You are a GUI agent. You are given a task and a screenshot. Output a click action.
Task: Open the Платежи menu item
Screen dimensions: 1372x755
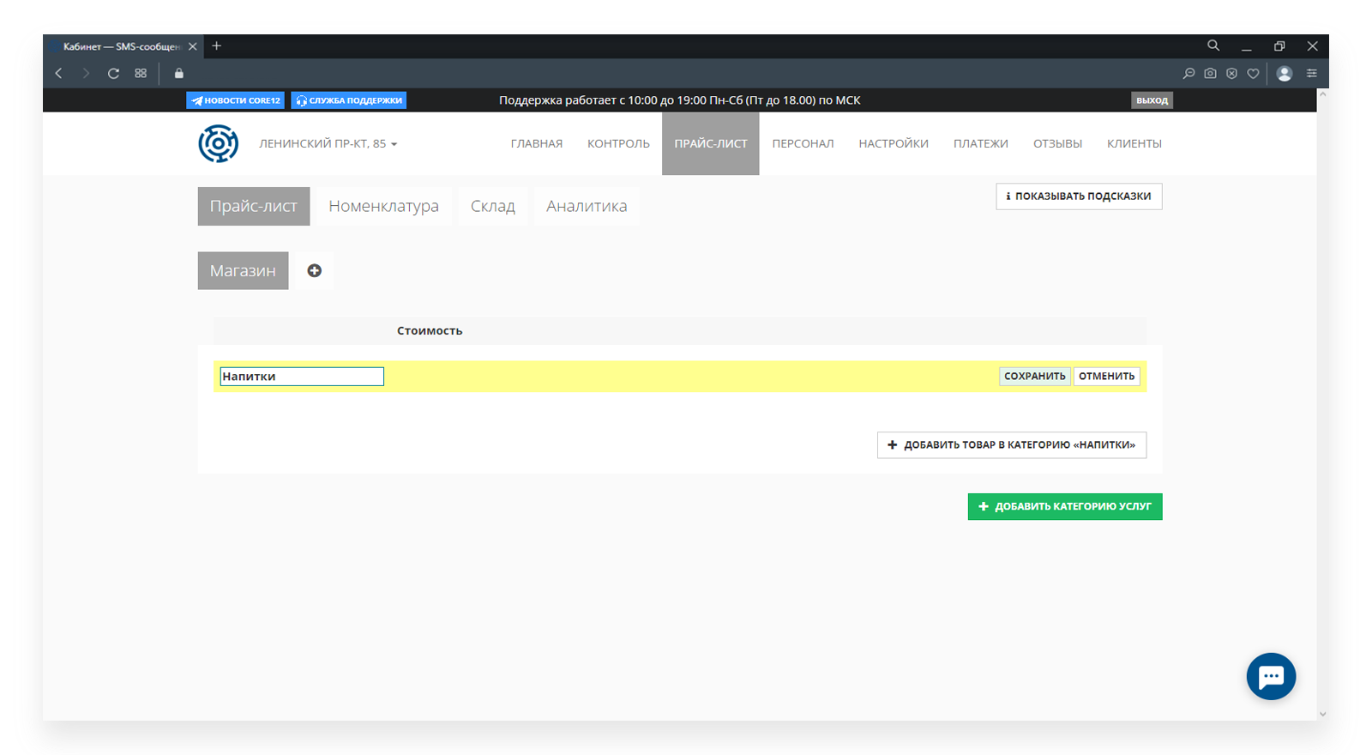pos(981,144)
